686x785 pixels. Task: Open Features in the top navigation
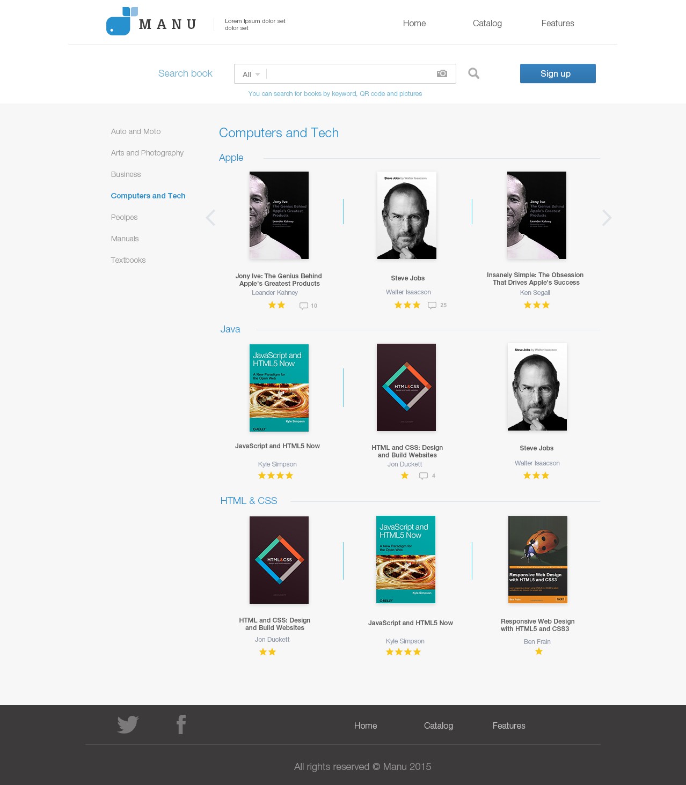coord(558,23)
